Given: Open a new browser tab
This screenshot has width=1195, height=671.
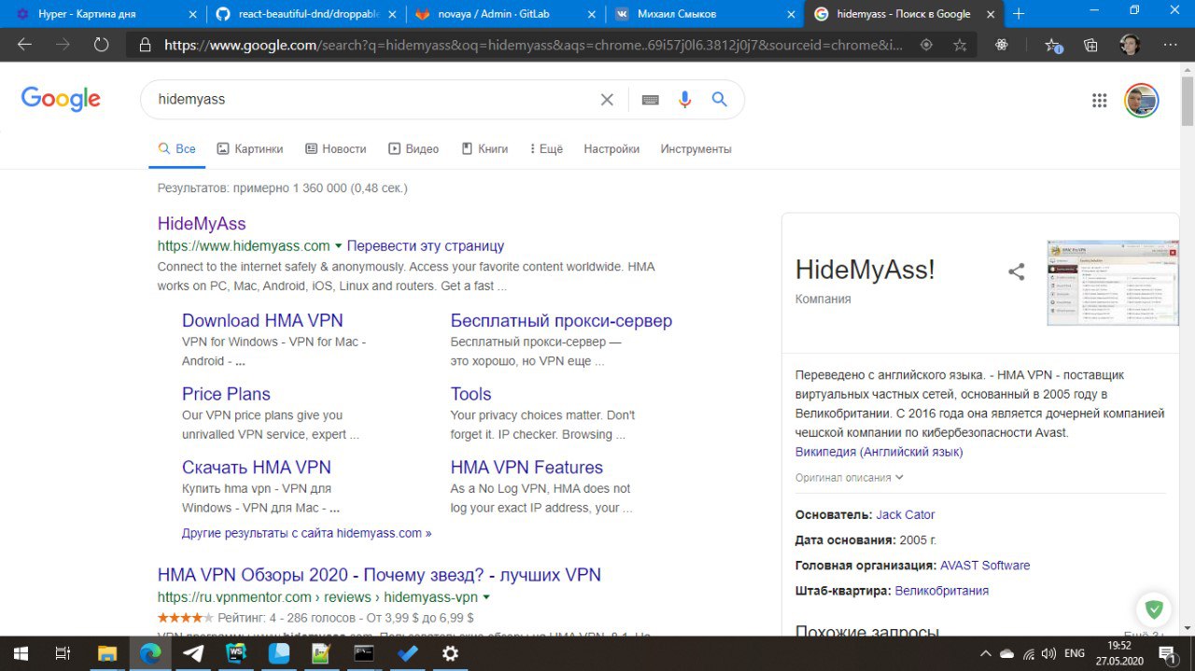Looking at the screenshot, I should coord(1019,14).
